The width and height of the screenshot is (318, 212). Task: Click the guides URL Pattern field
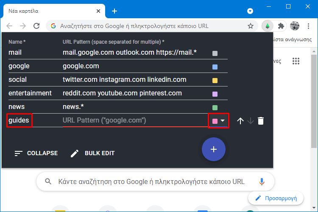pos(135,120)
